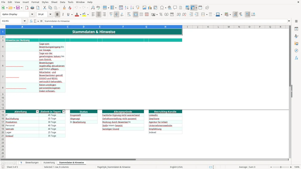Switch to the Auswertung sheet tab
This screenshot has width=301, height=169.
pyautogui.click(x=49, y=163)
